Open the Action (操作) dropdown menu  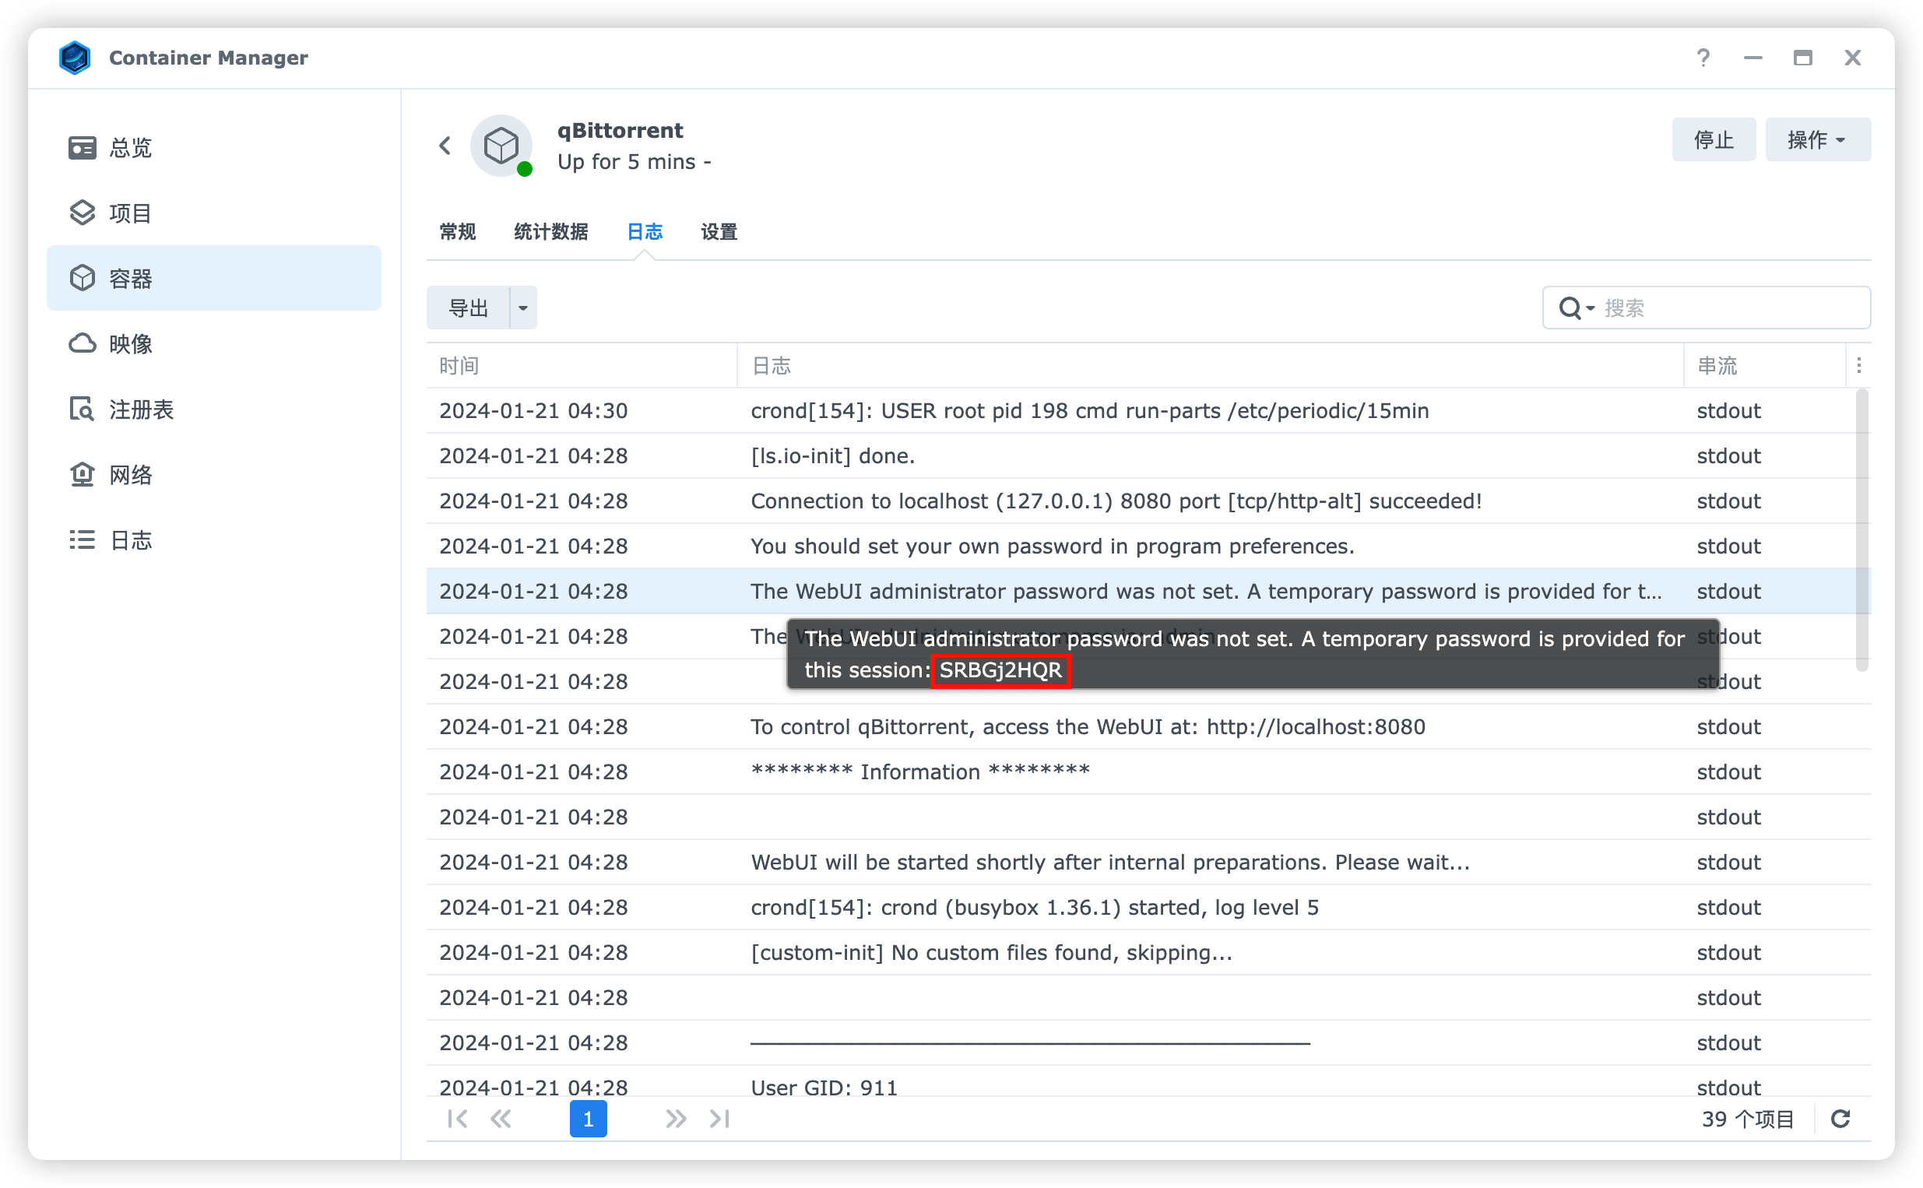click(x=1817, y=140)
